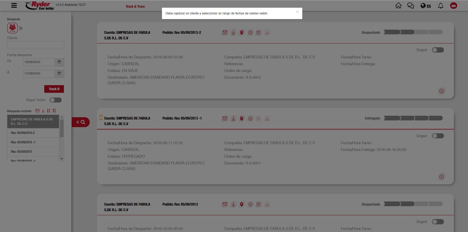Image resolution: width=468 pixels, height=232 pixels.
Task: Open calendar picker for De date
Action: (59, 62)
